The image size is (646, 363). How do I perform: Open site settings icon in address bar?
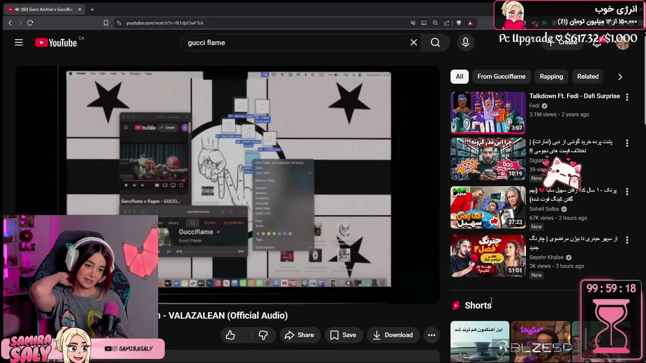[x=119, y=23]
